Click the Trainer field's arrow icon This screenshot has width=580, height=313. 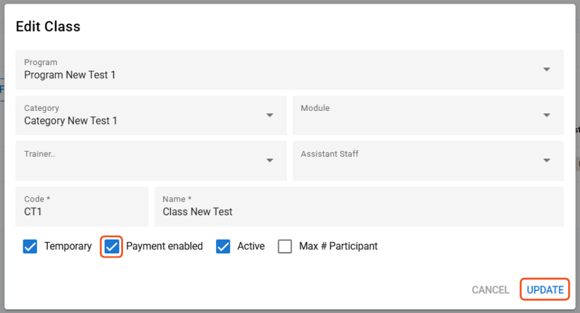tap(270, 160)
